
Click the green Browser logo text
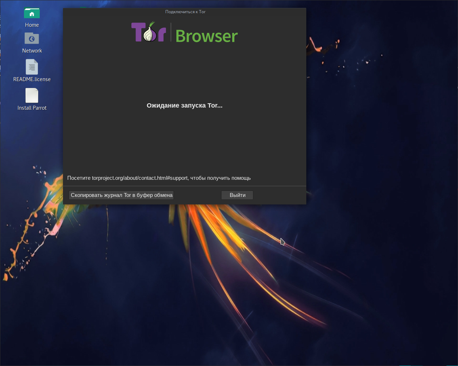pyautogui.click(x=206, y=36)
